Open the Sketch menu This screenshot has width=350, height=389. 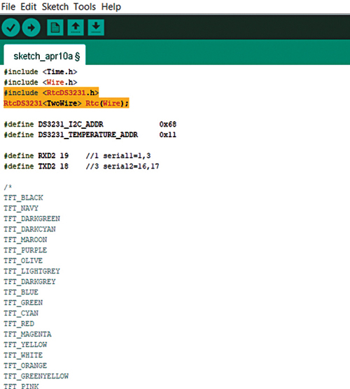(55, 7)
